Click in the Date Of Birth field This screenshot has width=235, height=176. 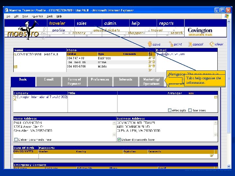tap(26, 156)
